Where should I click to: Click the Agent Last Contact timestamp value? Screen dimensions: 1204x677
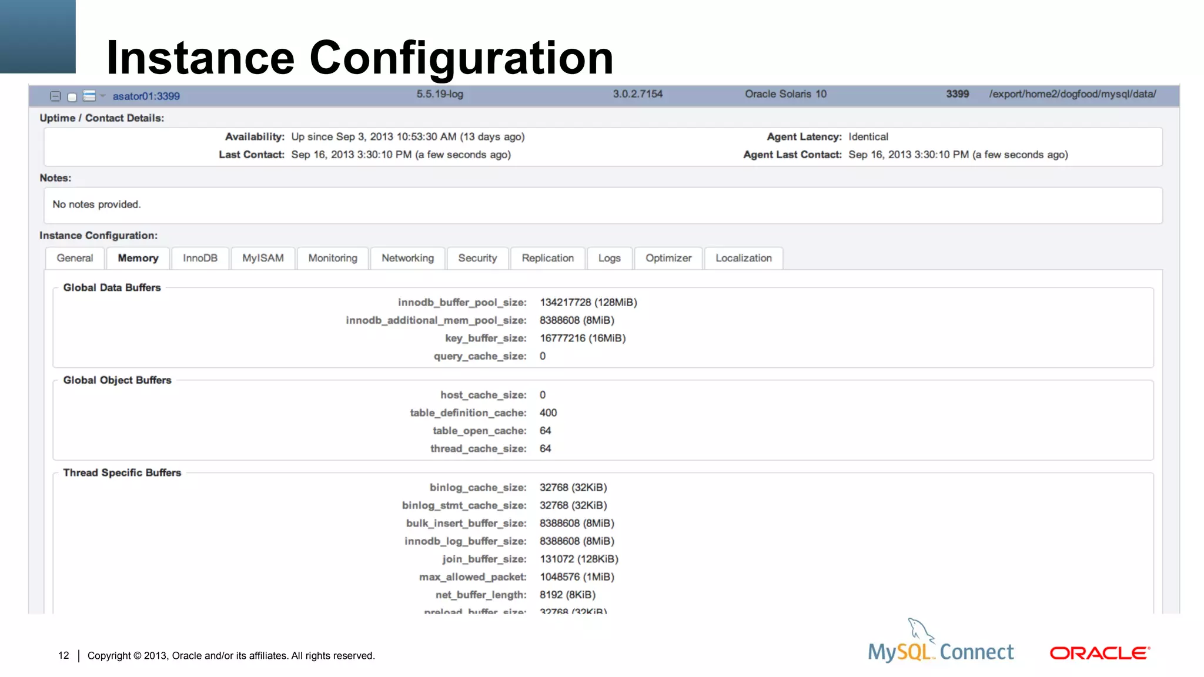coord(958,155)
